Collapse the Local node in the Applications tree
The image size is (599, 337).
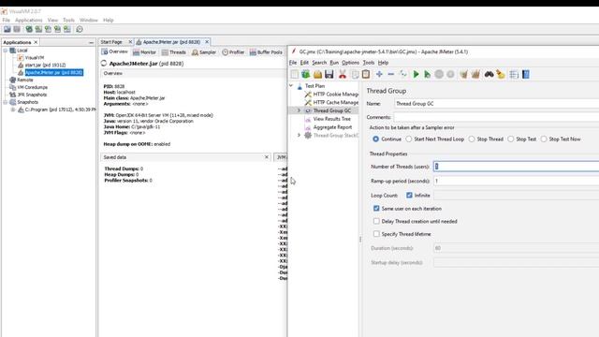coord(6,51)
